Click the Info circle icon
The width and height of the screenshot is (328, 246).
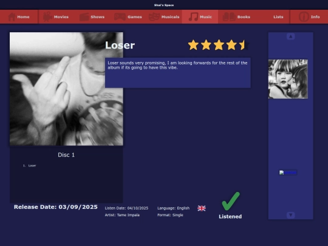point(304,17)
